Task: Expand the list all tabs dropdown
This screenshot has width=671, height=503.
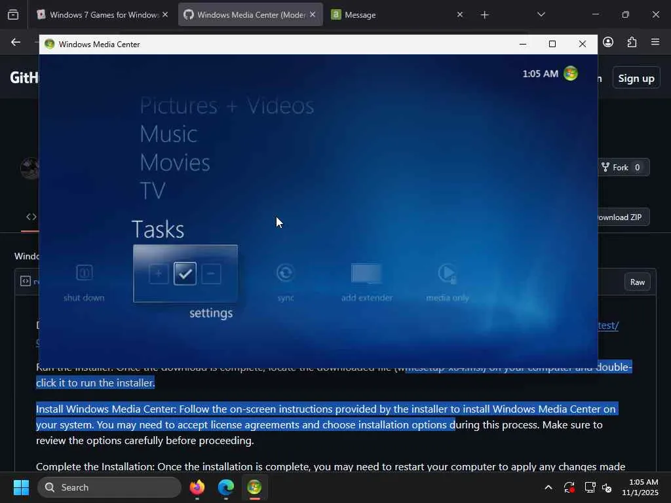Action: coord(541,14)
